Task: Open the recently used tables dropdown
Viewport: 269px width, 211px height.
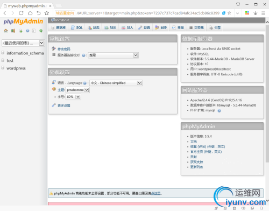Action: 23,43
